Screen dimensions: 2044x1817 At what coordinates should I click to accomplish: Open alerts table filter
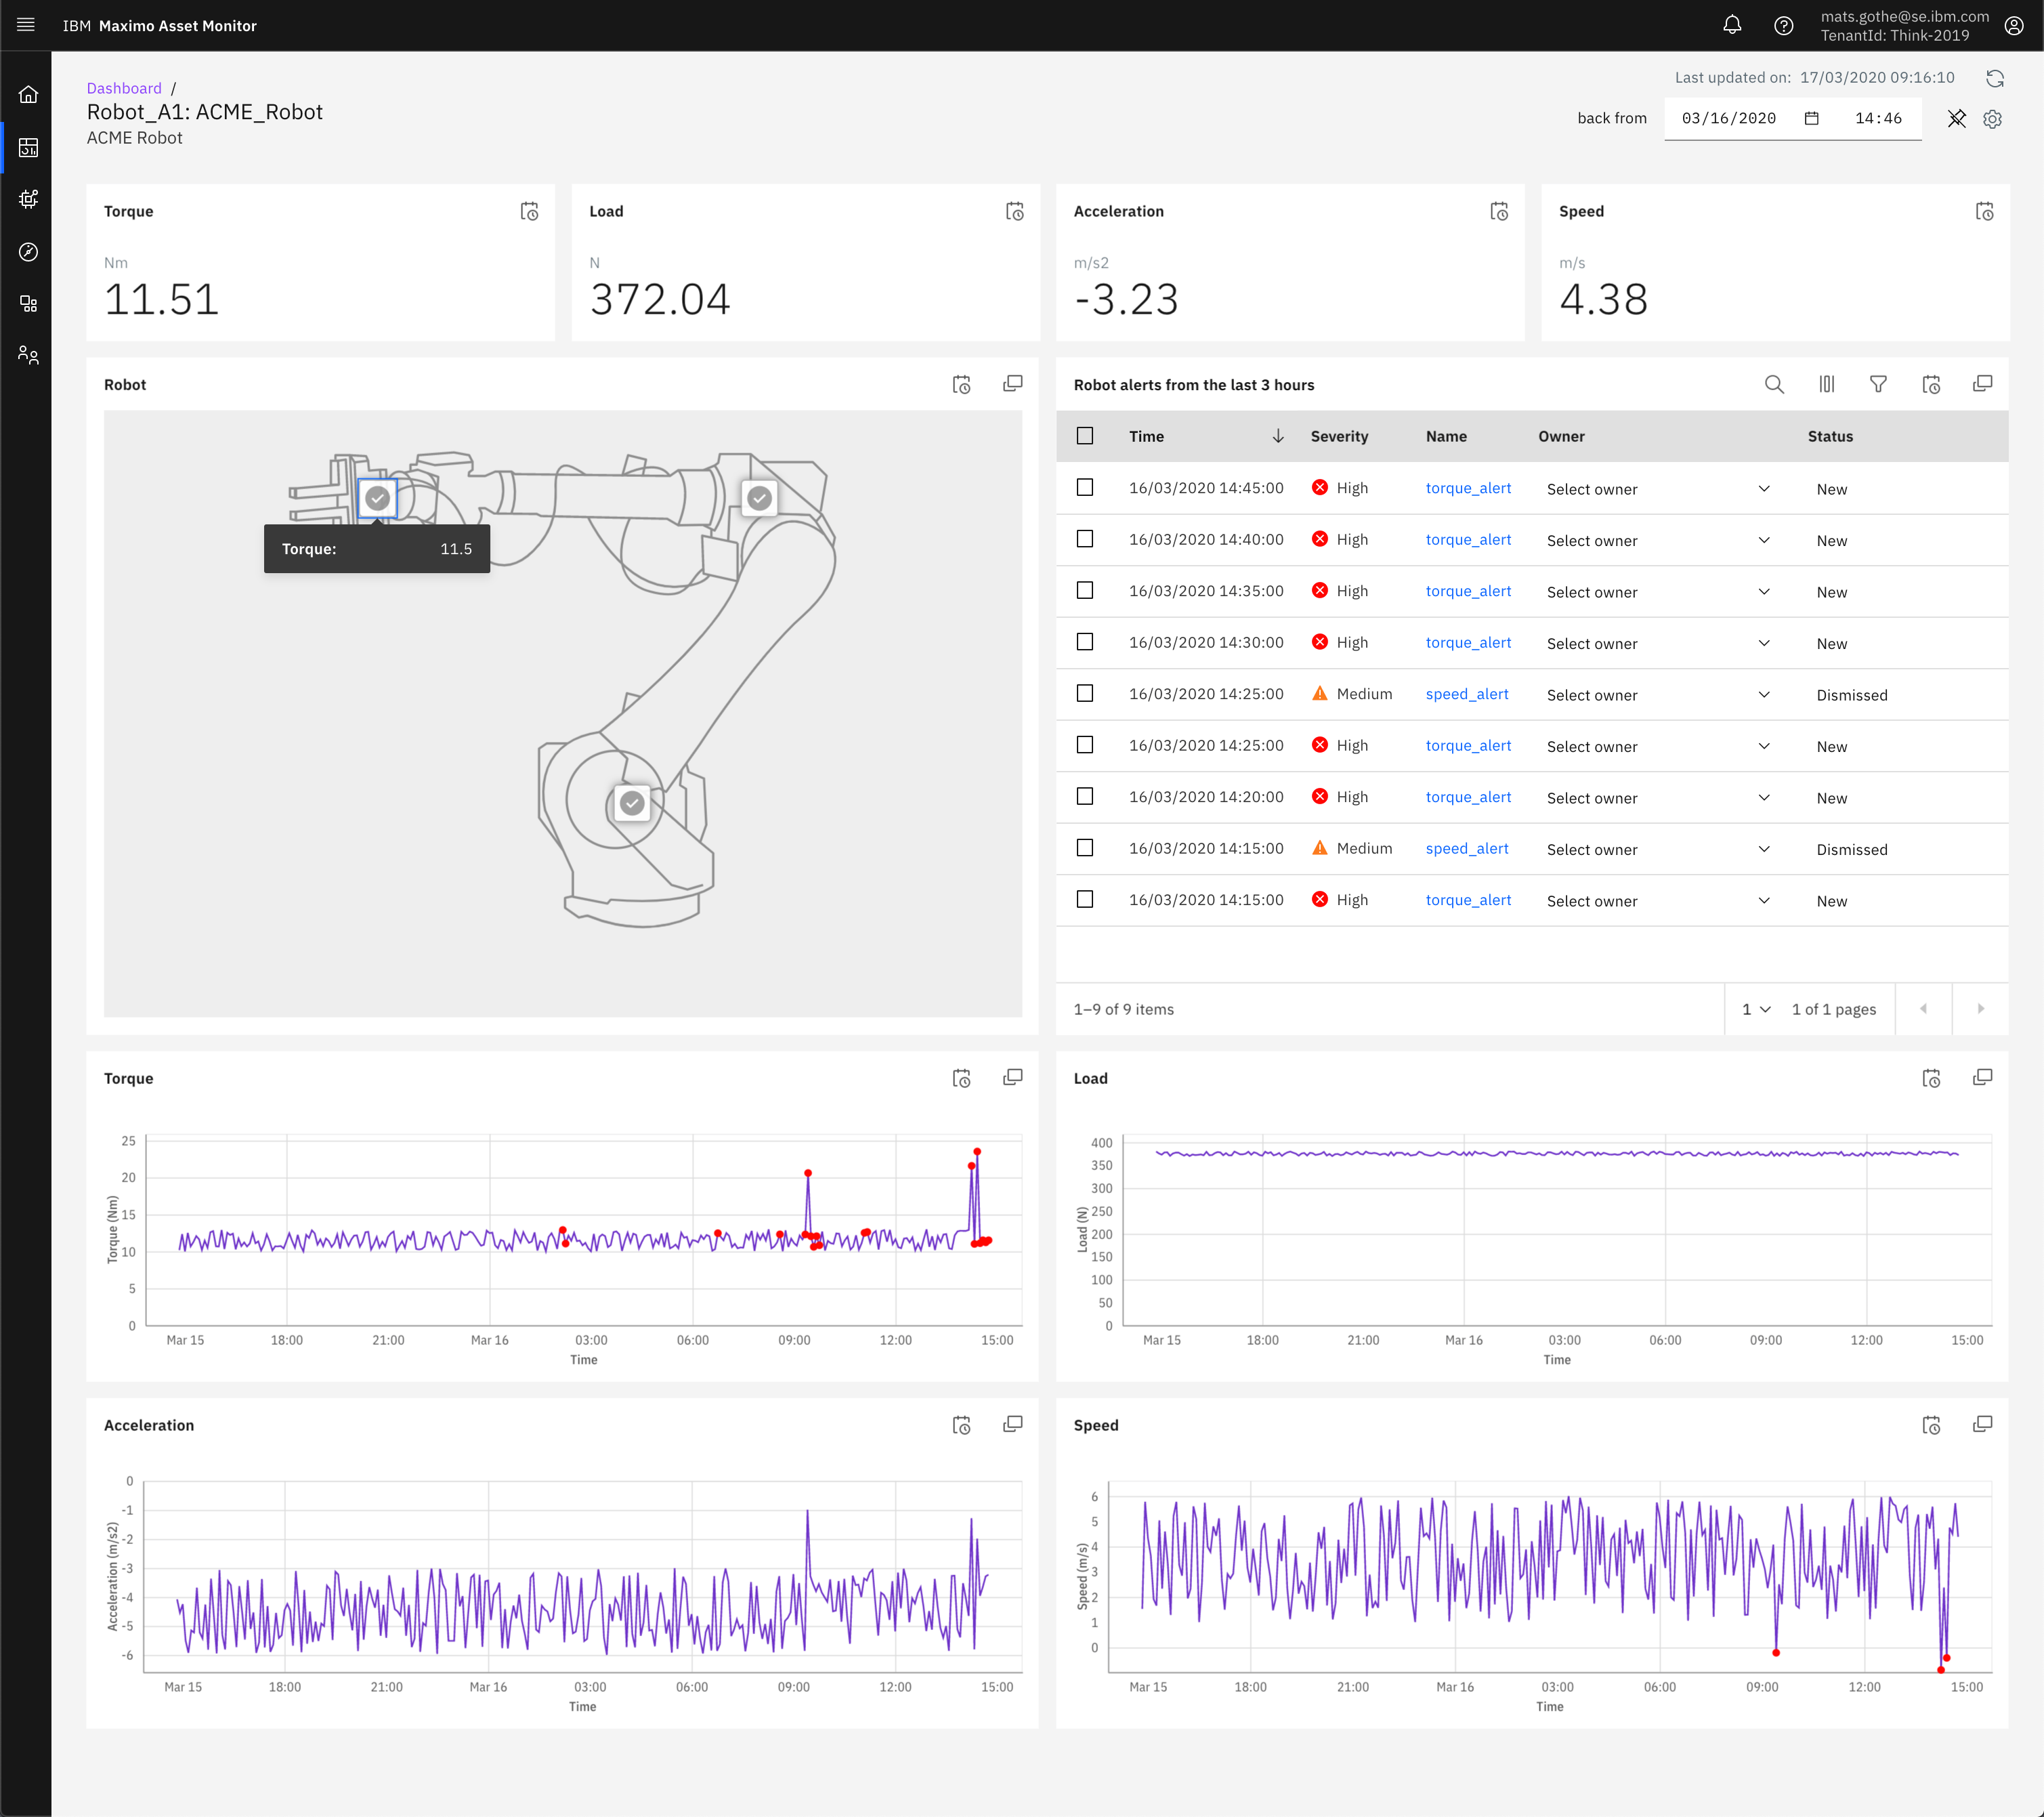(x=1878, y=383)
